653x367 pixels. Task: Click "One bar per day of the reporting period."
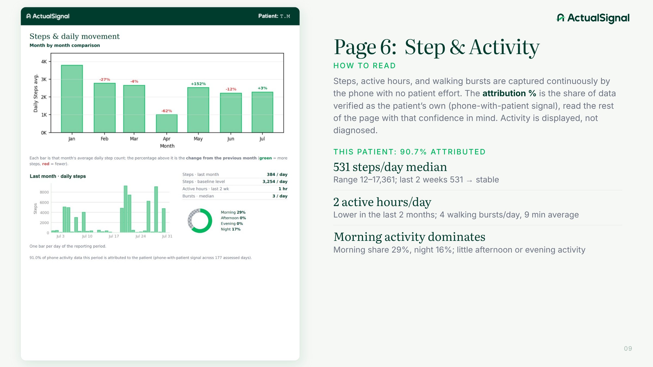[x=68, y=246]
